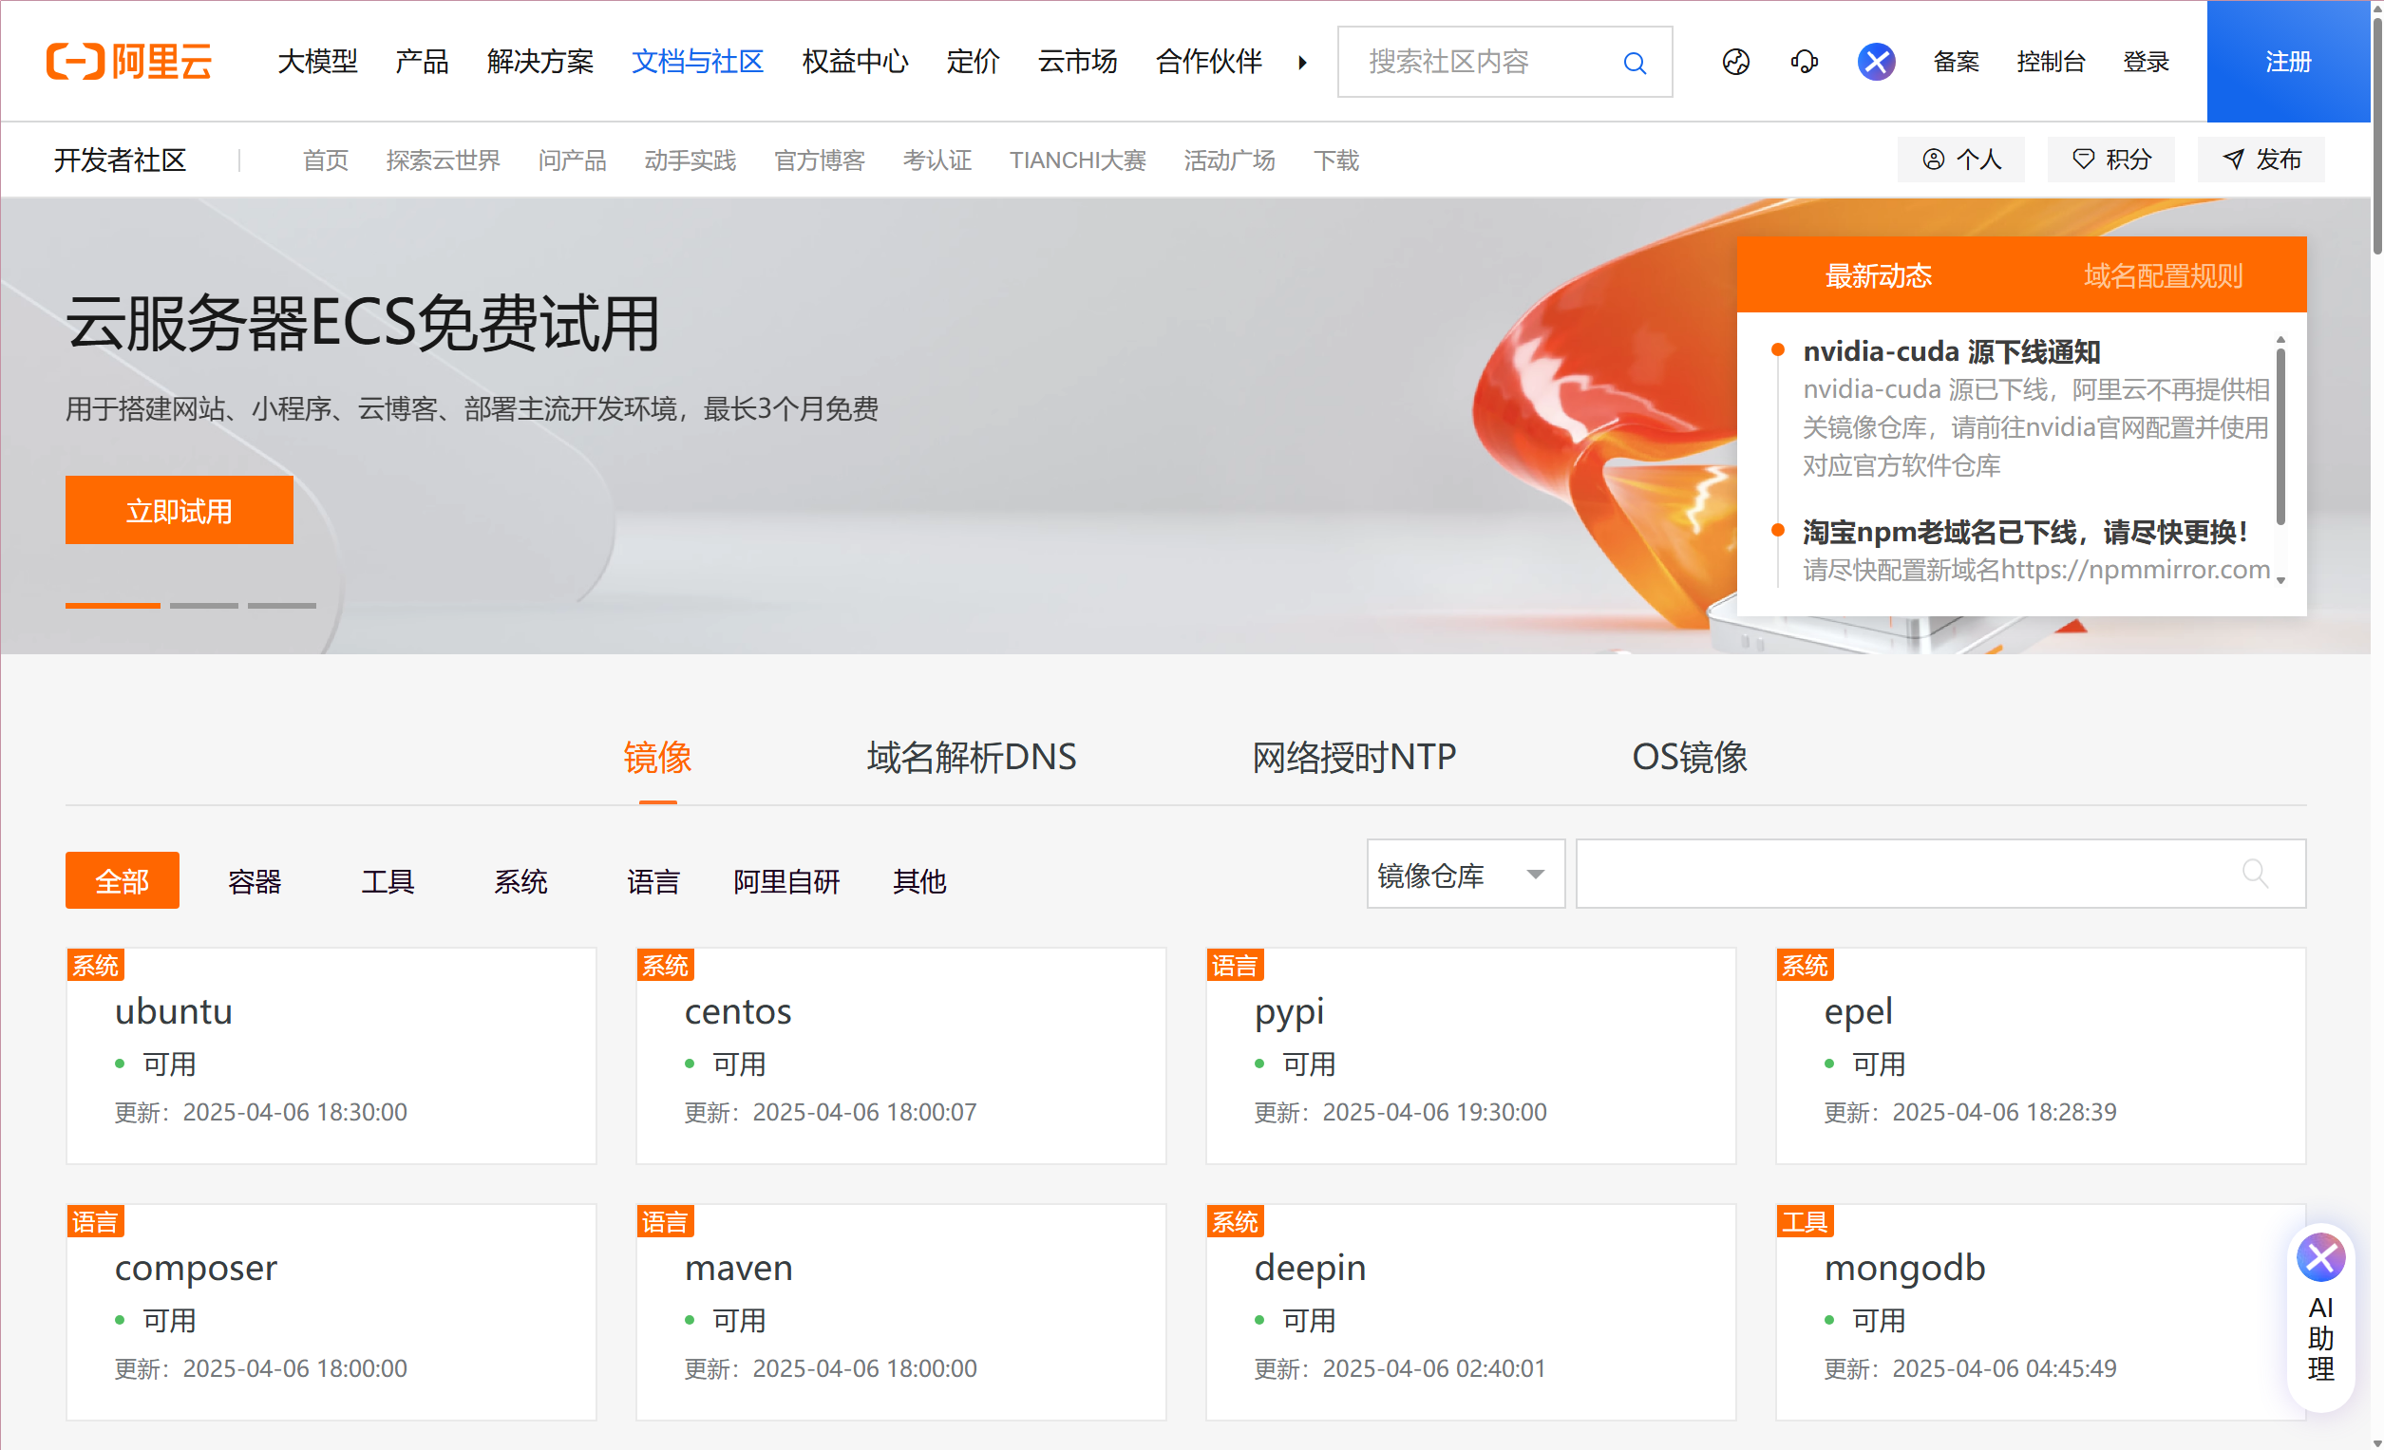The height and width of the screenshot is (1450, 2384).
Task: Switch to the OS镜像 tab
Action: pos(1690,758)
